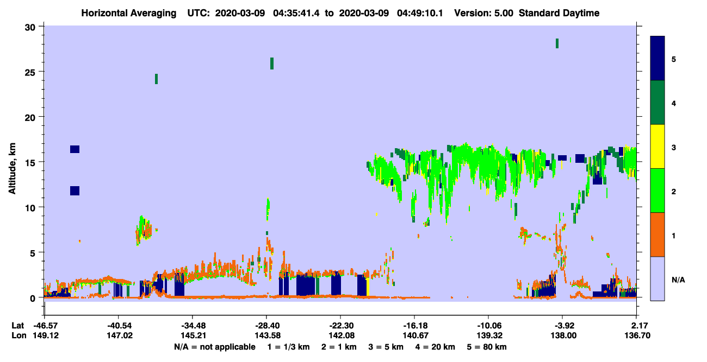This screenshot has height=362, width=707.
Task: Click the latitude value -16.18
Action: click(x=414, y=326)
